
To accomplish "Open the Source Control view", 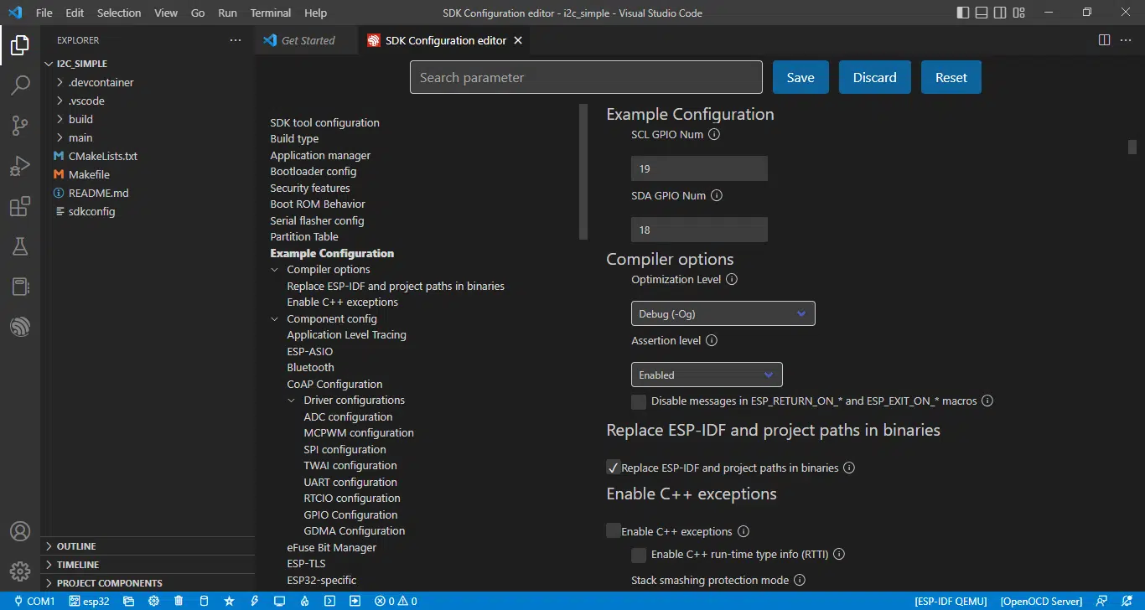I will [20, 126].
